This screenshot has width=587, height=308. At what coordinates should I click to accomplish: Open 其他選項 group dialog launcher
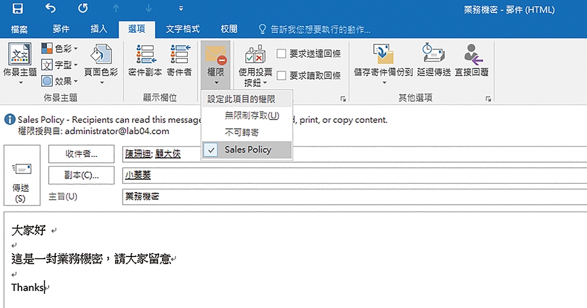[x=488, y=99]
